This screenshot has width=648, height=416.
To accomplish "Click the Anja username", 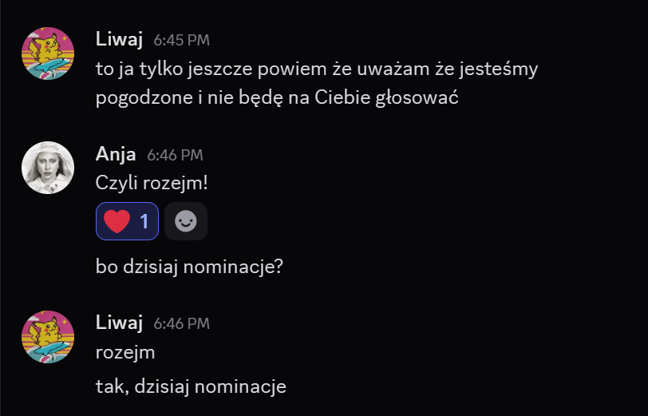I will coord(116,154).
